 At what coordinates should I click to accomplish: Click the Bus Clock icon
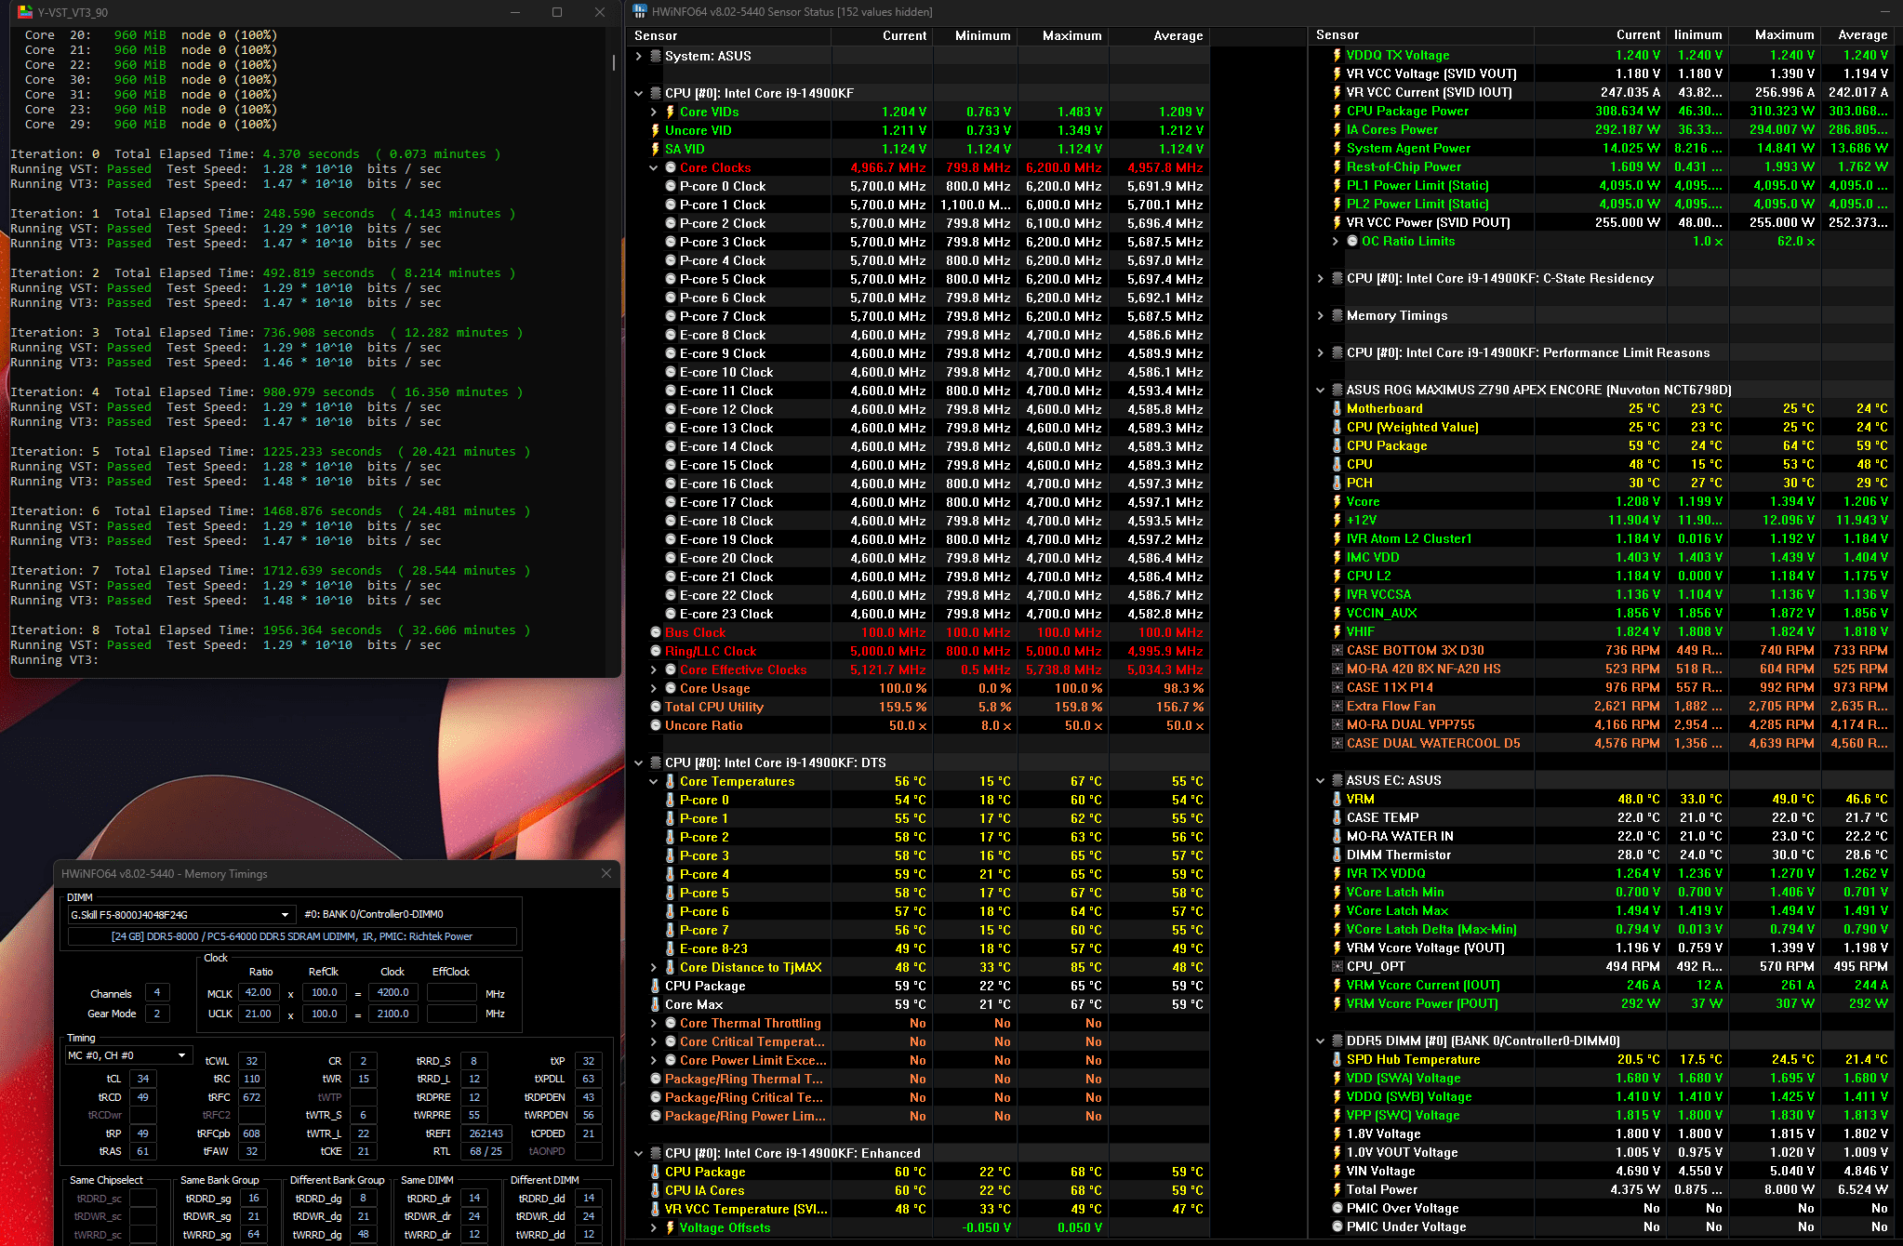click(x=656, y=632)
